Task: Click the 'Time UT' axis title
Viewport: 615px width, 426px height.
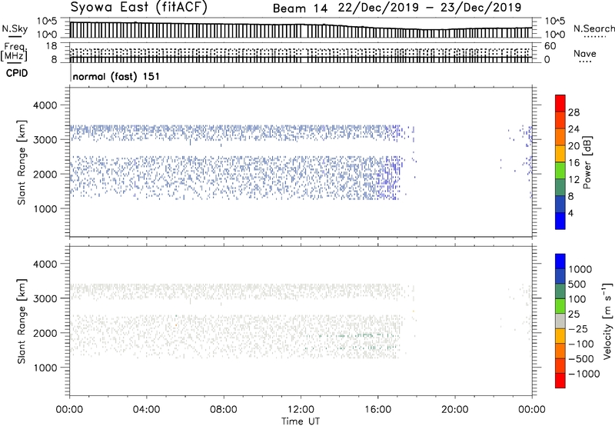Action: tap(301, 421)
